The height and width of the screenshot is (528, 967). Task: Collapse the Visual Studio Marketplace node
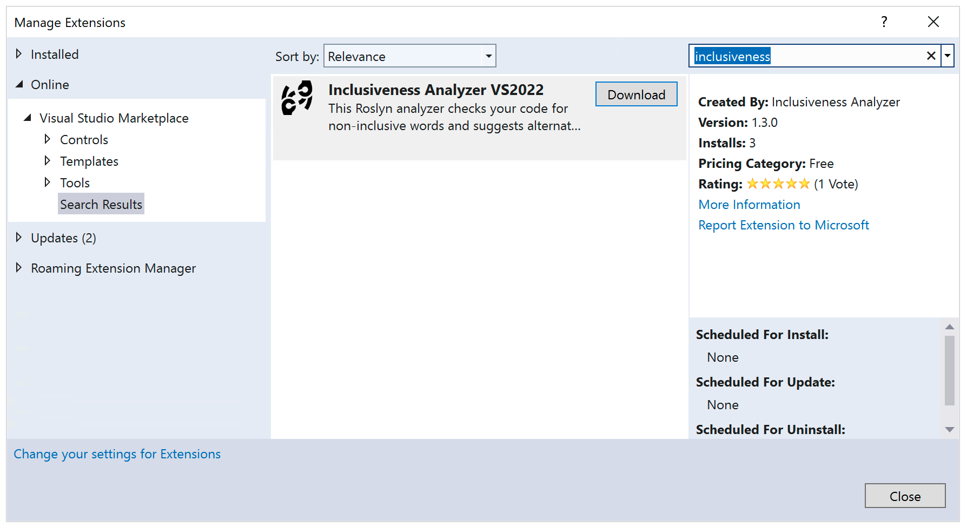28,118
